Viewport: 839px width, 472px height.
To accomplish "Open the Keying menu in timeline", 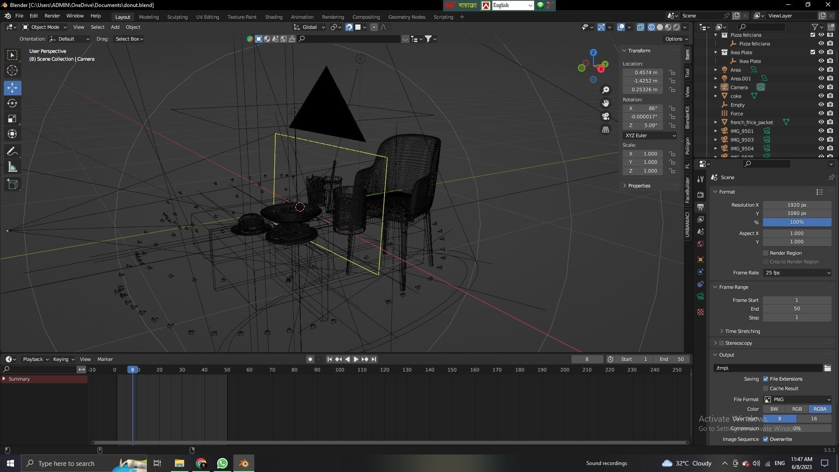I will pyautogui.click(x=63, y=359).
